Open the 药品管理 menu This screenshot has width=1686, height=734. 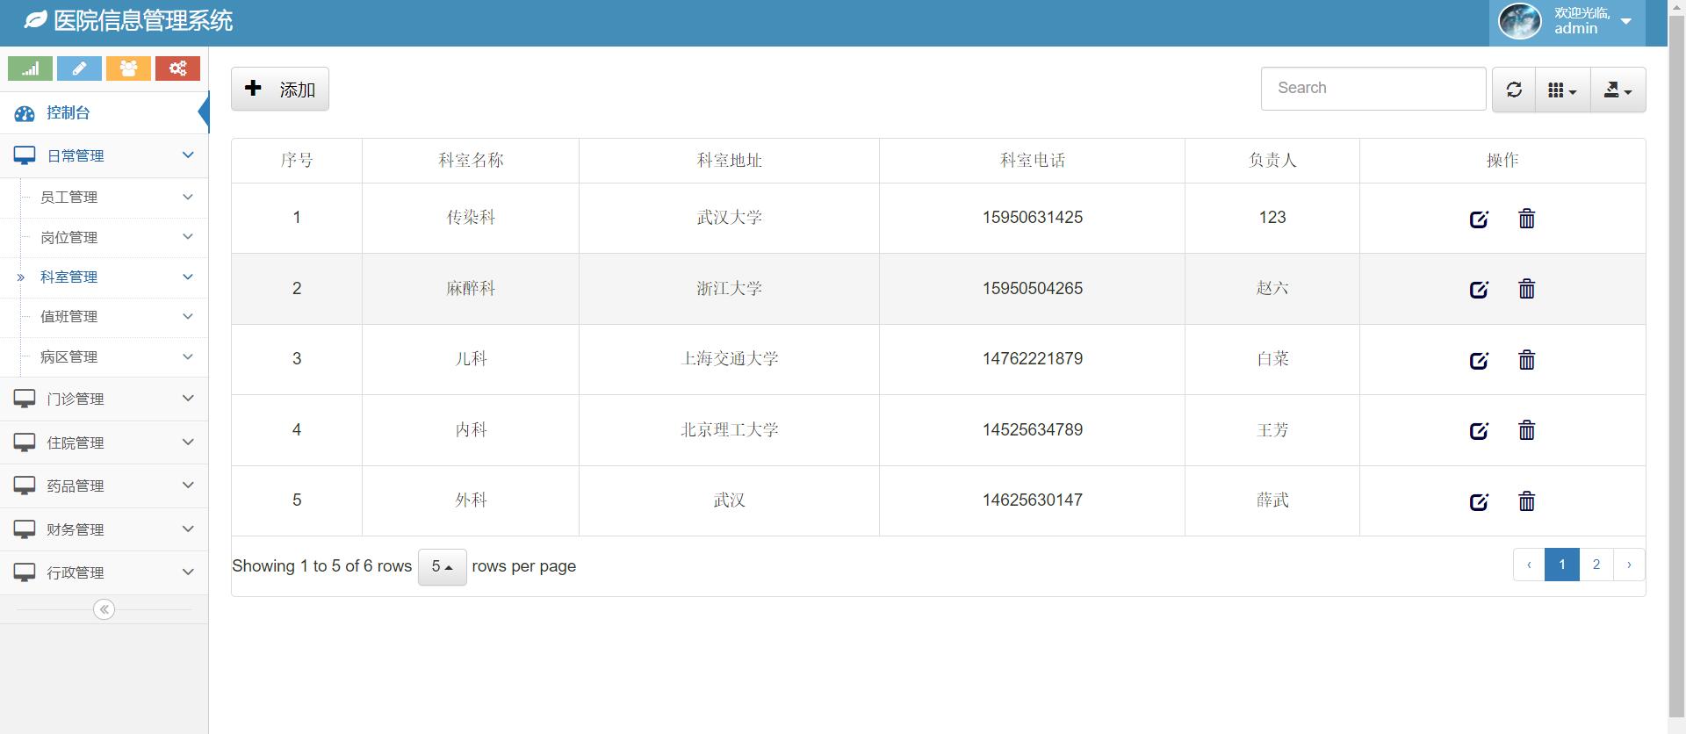pos(104,486)
